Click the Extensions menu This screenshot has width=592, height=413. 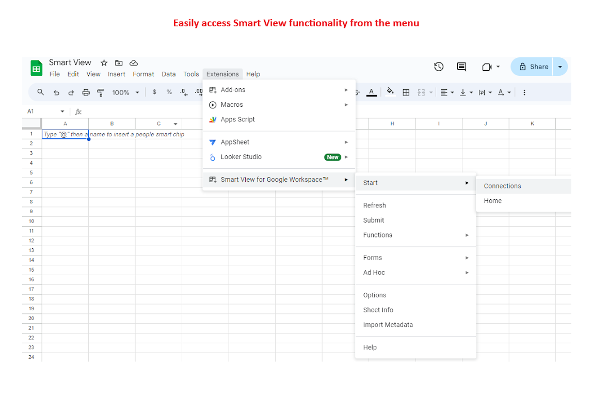click(x=222, y=74)
